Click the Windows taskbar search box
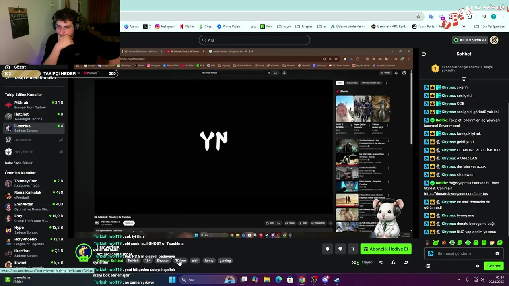This screenshot has width=509, height=286. (x=208, y=280)
